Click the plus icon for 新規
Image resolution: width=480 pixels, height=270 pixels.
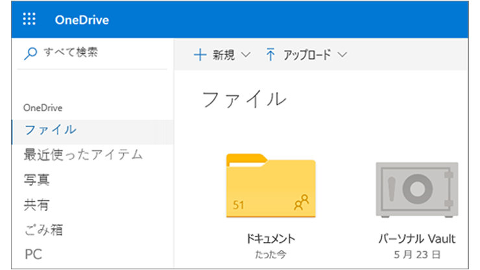200,55
